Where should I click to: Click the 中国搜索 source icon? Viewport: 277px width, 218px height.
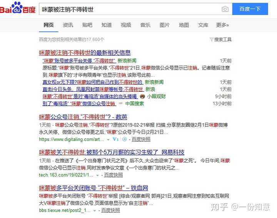point(121,104)
